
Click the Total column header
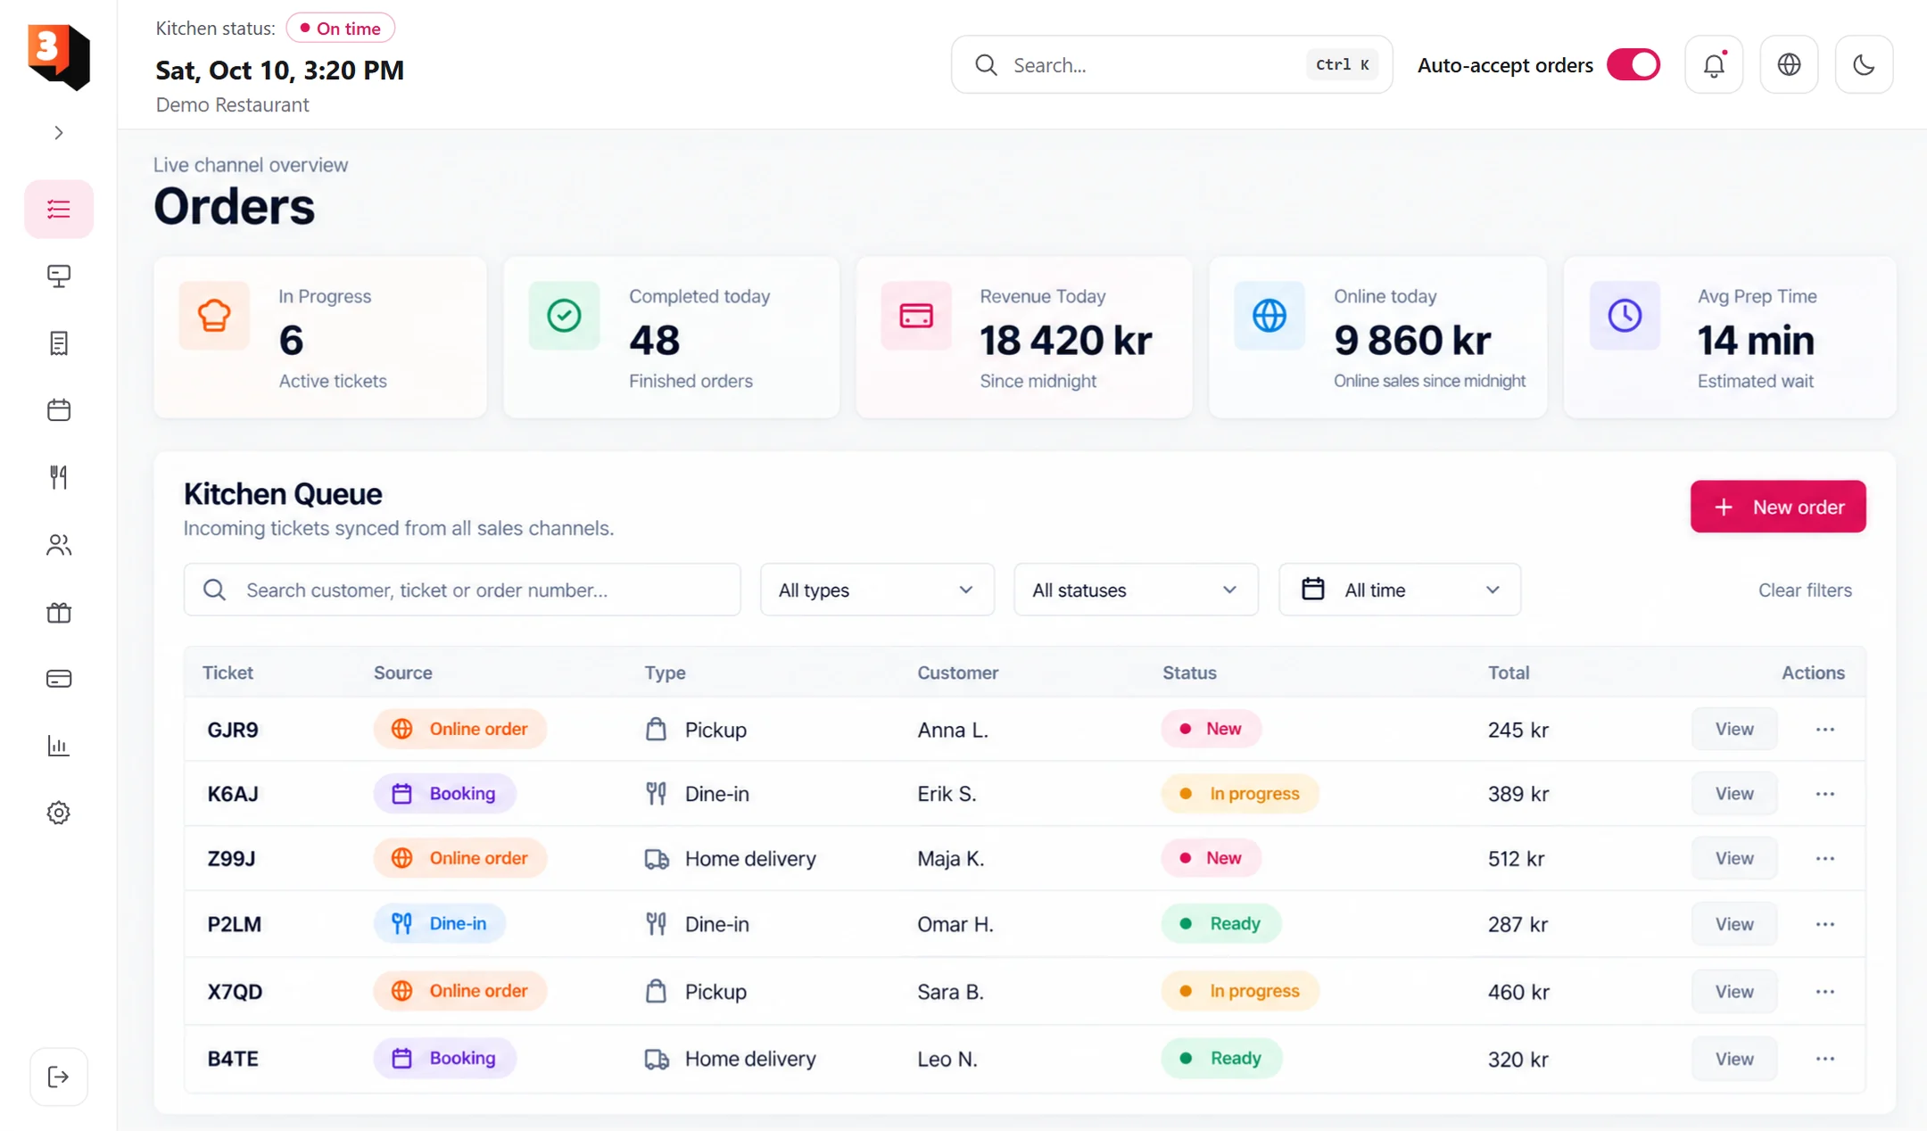pyautogui.click(x=1509, y=673)
